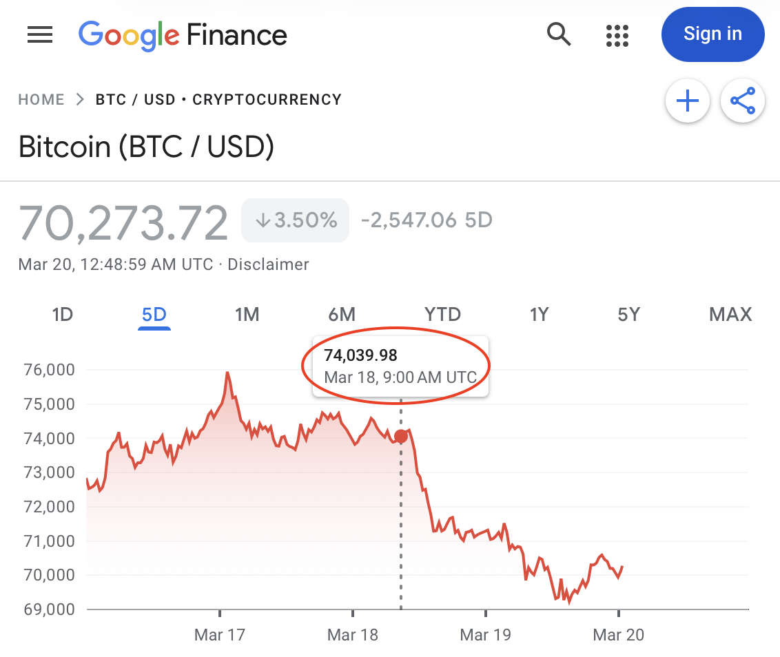780x657 pixels.
Task: Switch chart to 1M range
Action: 247,315
